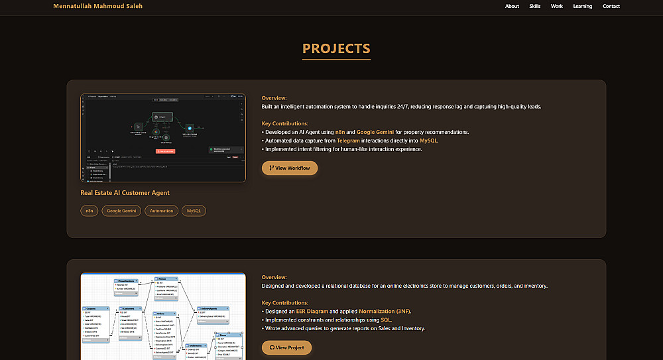Image resolution: width=663 pixels, height=360 pixels.
Task: Select the MySQL tag pill
Action: pyautogui.click(x=194, y=211)
